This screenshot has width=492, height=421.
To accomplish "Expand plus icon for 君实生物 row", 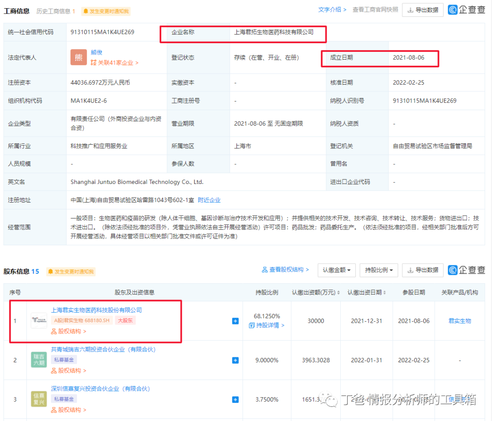I will coord(236,321).
